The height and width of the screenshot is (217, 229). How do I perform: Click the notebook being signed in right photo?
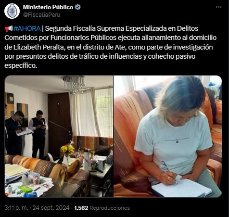pyautogui.click(x=181, y=187)
